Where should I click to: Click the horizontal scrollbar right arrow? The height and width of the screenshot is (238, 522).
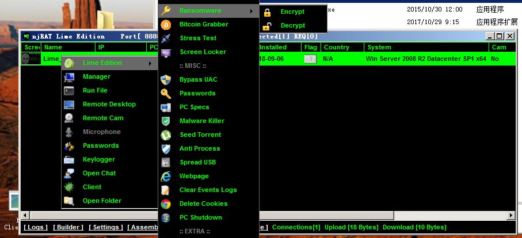512,216
